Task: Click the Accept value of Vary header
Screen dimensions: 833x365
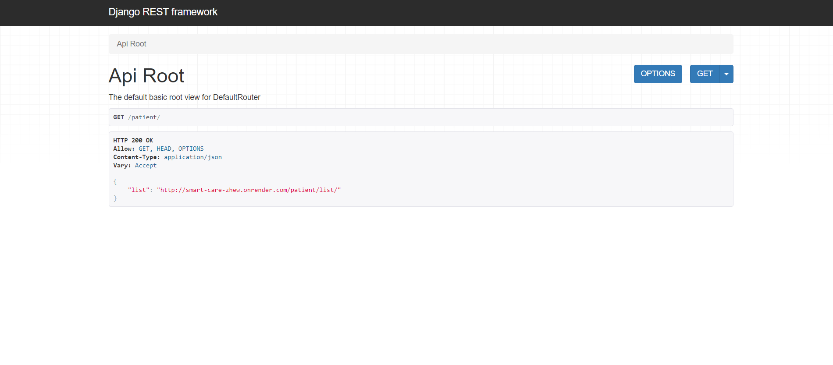Action: pos(146,166)
